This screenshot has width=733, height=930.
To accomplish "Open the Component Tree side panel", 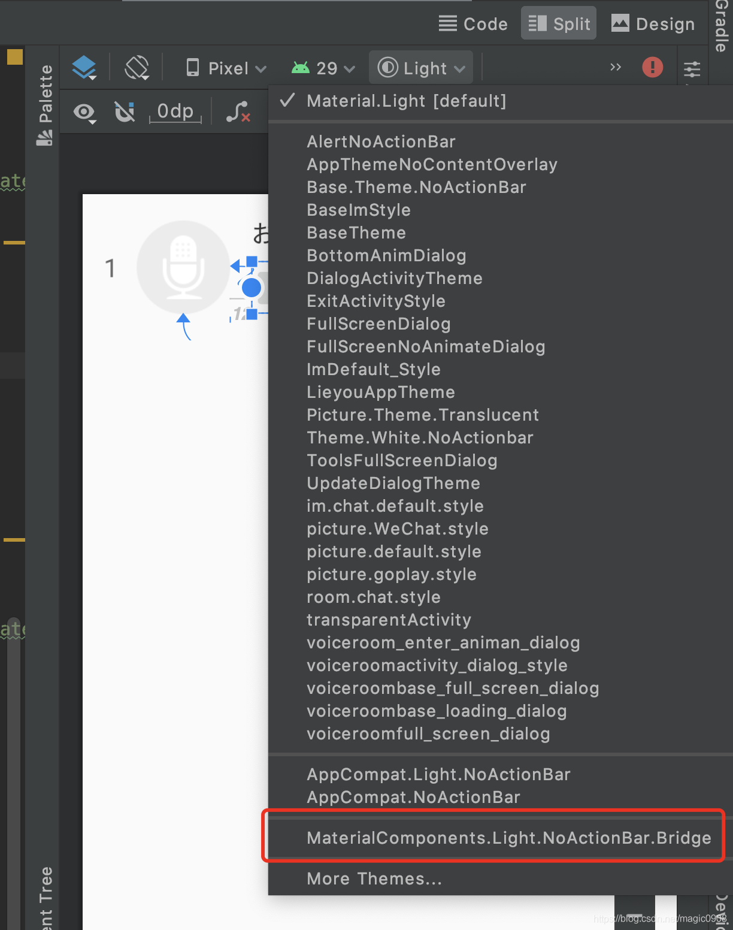I will click(46, 897).
